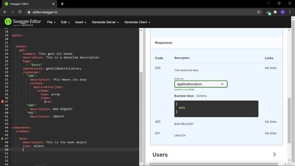The image size is (295, 166).
Task: Click the "This gets all books" summary text
Action: click(55, 53)
